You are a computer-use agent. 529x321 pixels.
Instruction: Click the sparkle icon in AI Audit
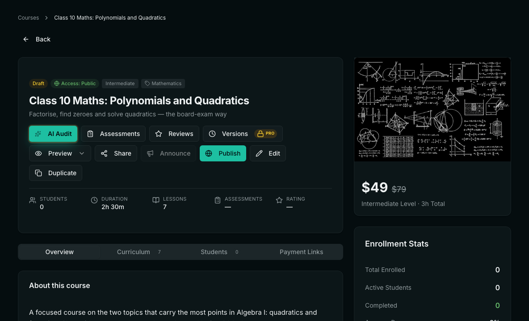point(38,134)
